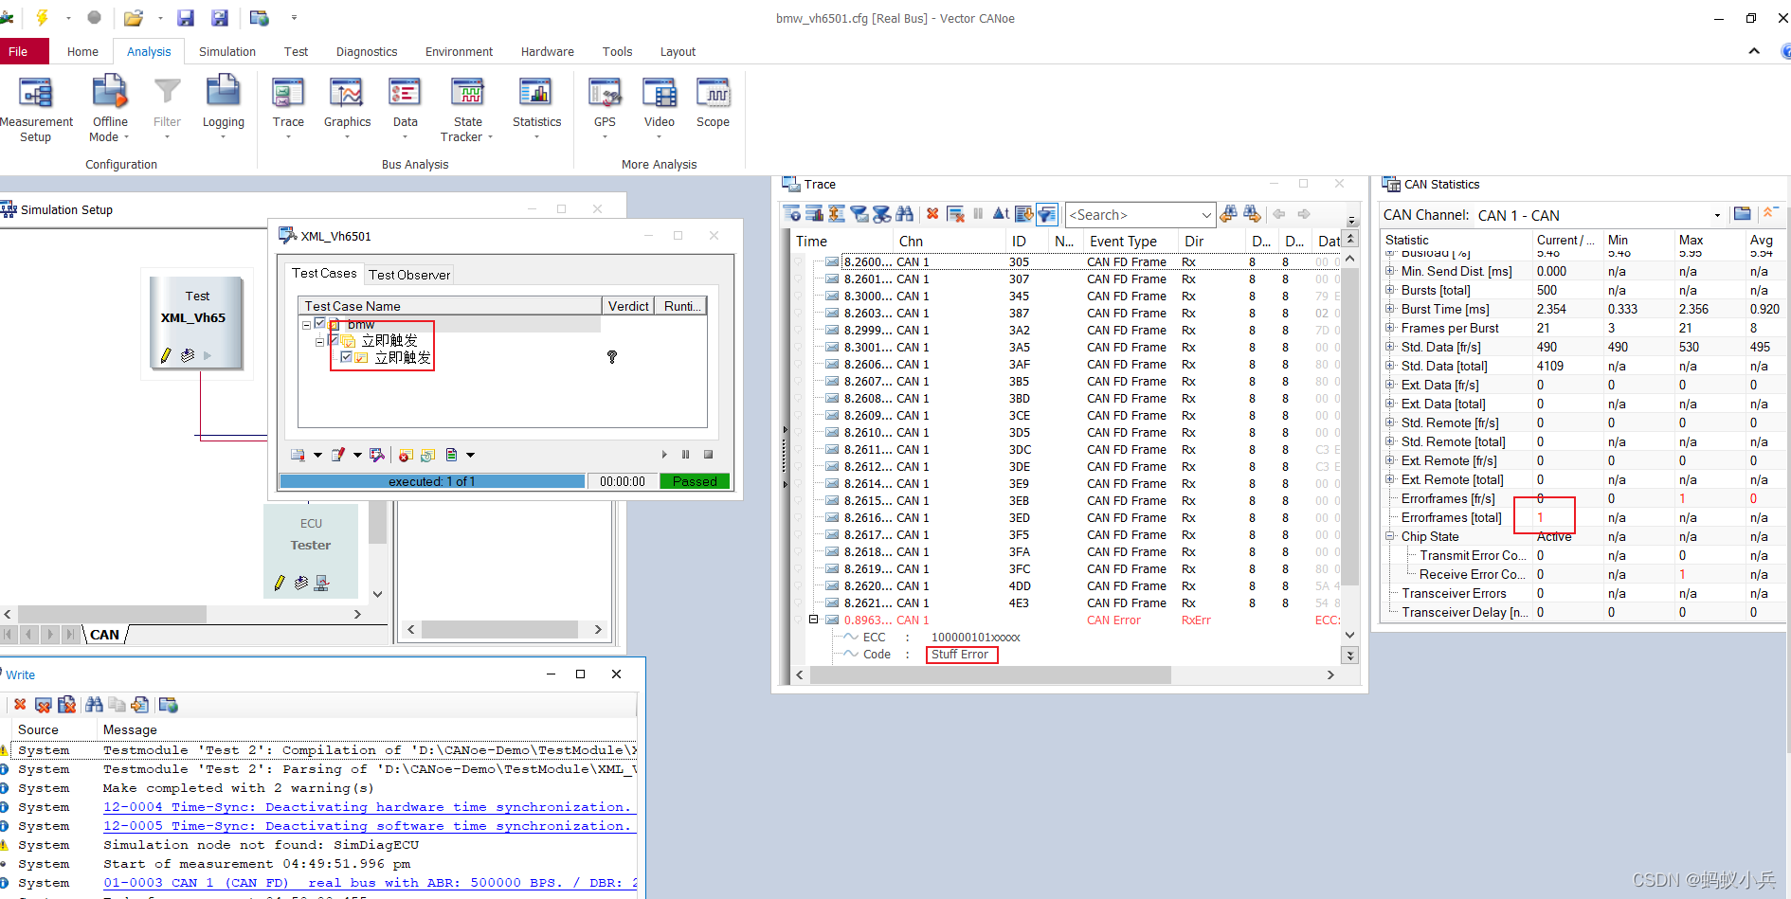1791x899 pixels.
Task: Click the lightning Start measurement icon
Action: point(42,17)
